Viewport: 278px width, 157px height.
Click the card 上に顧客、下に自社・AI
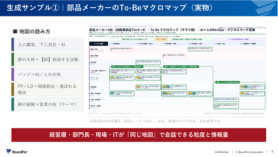pyautogui.click(x=48, y=45)
